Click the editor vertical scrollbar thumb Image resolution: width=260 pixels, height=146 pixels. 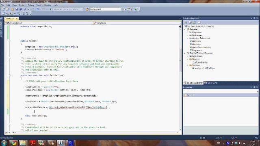point(180,60)
